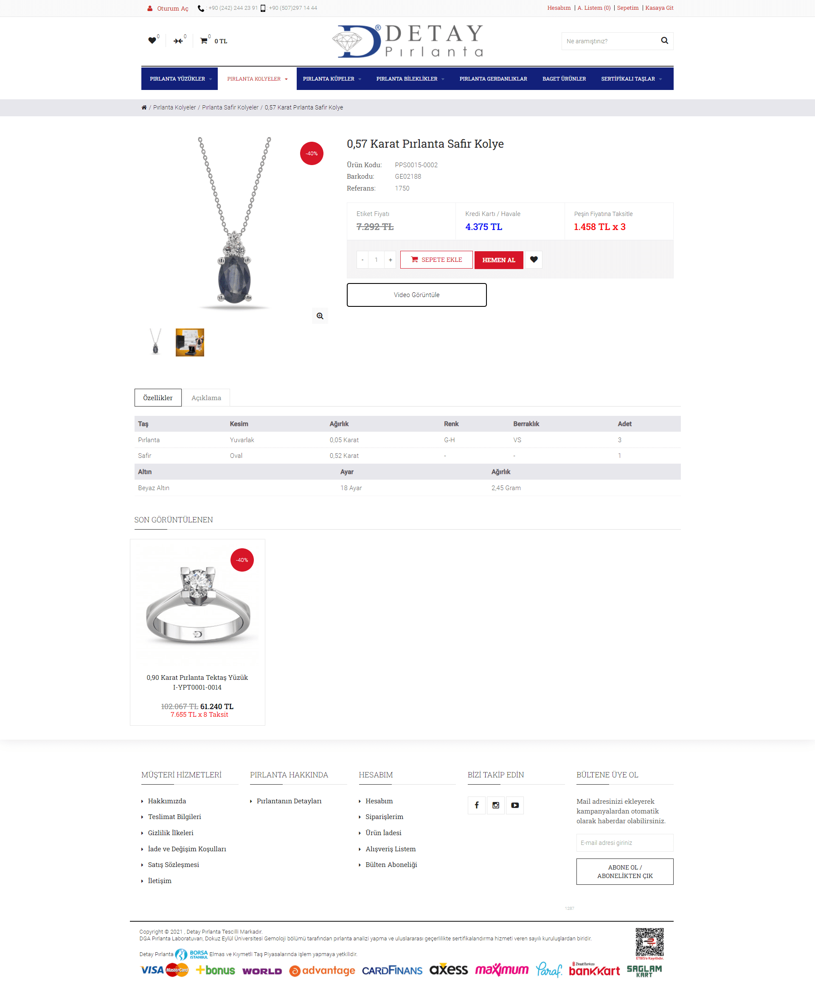Image resolution: width=815 pixels, height=993 pixels.
Task: Open the Facebook social icon
Action: pyautogui.click(x=477, y=805)
